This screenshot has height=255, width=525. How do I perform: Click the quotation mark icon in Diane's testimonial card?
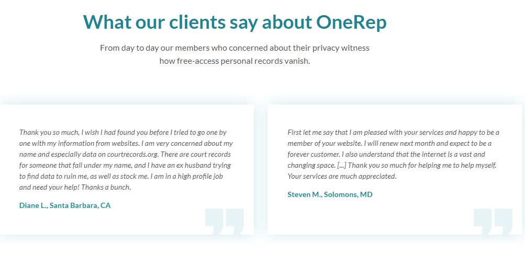tap(225, 221)
